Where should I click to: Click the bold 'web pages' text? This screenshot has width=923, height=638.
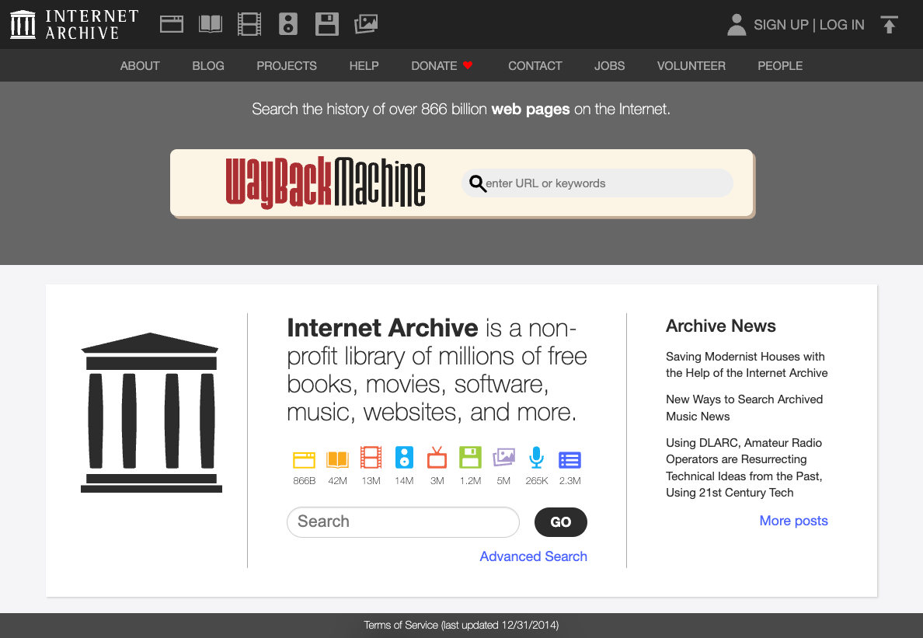(x=531, y=110)
